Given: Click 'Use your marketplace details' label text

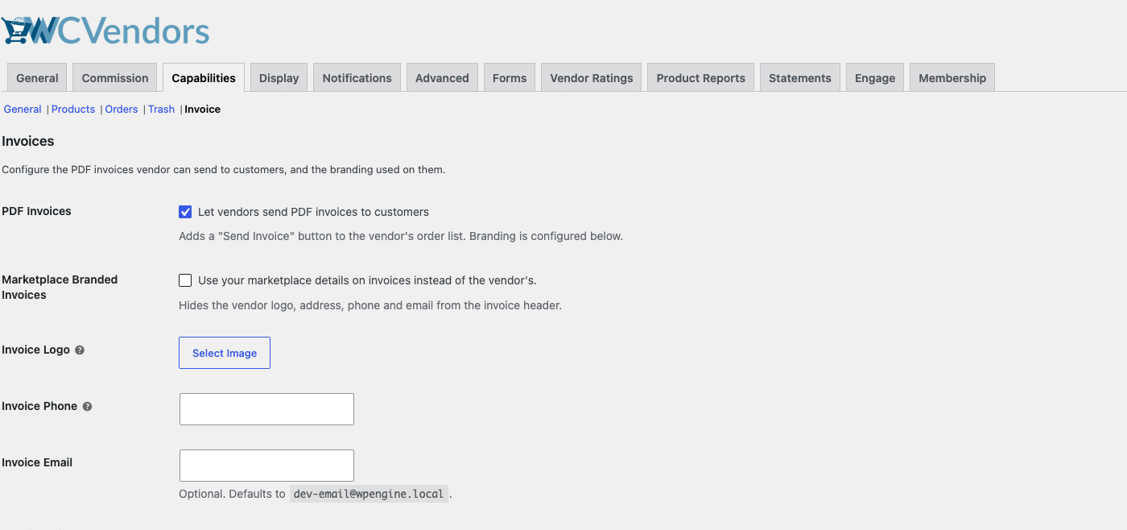Looking at the screenshot, I should pyautogui.click(x=367, y=280).
